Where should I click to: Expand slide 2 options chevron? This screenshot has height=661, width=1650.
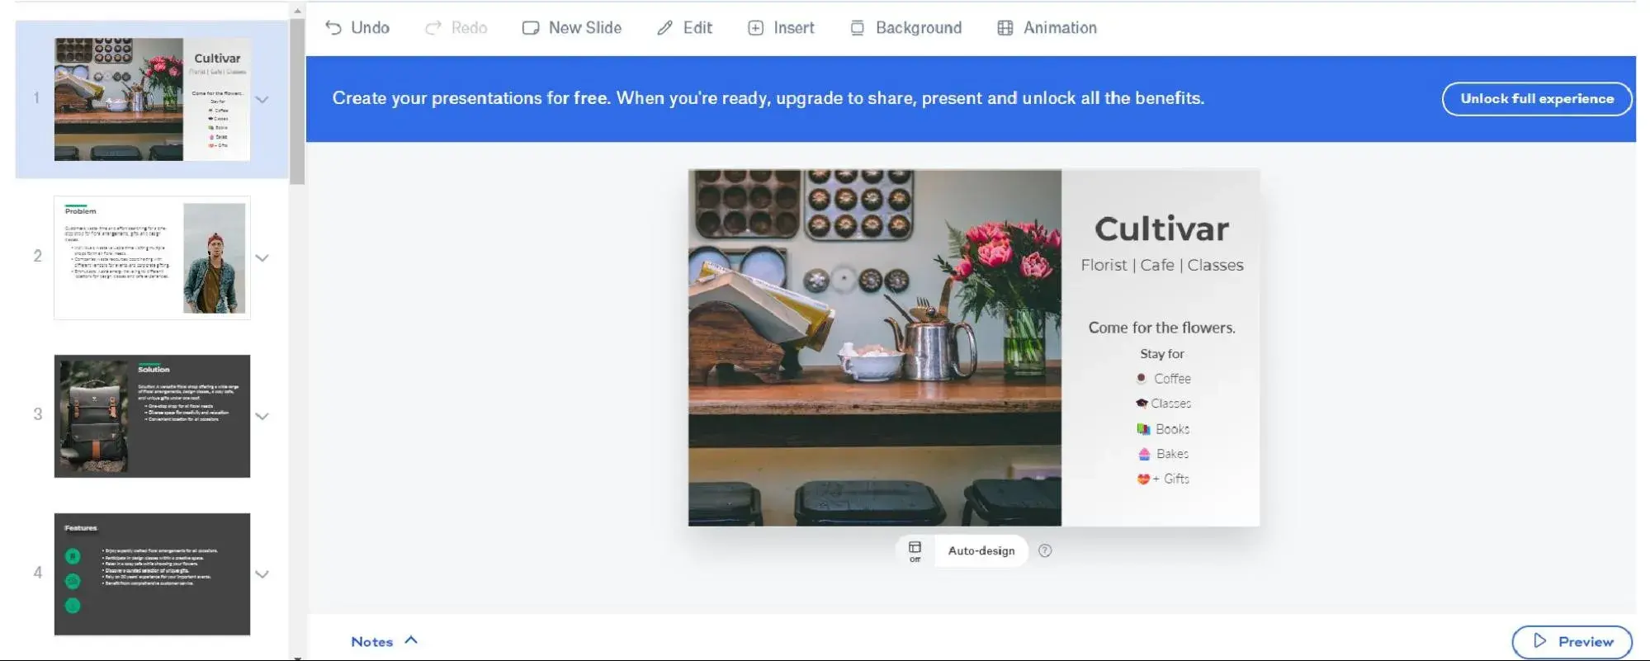tap(262, 257)
